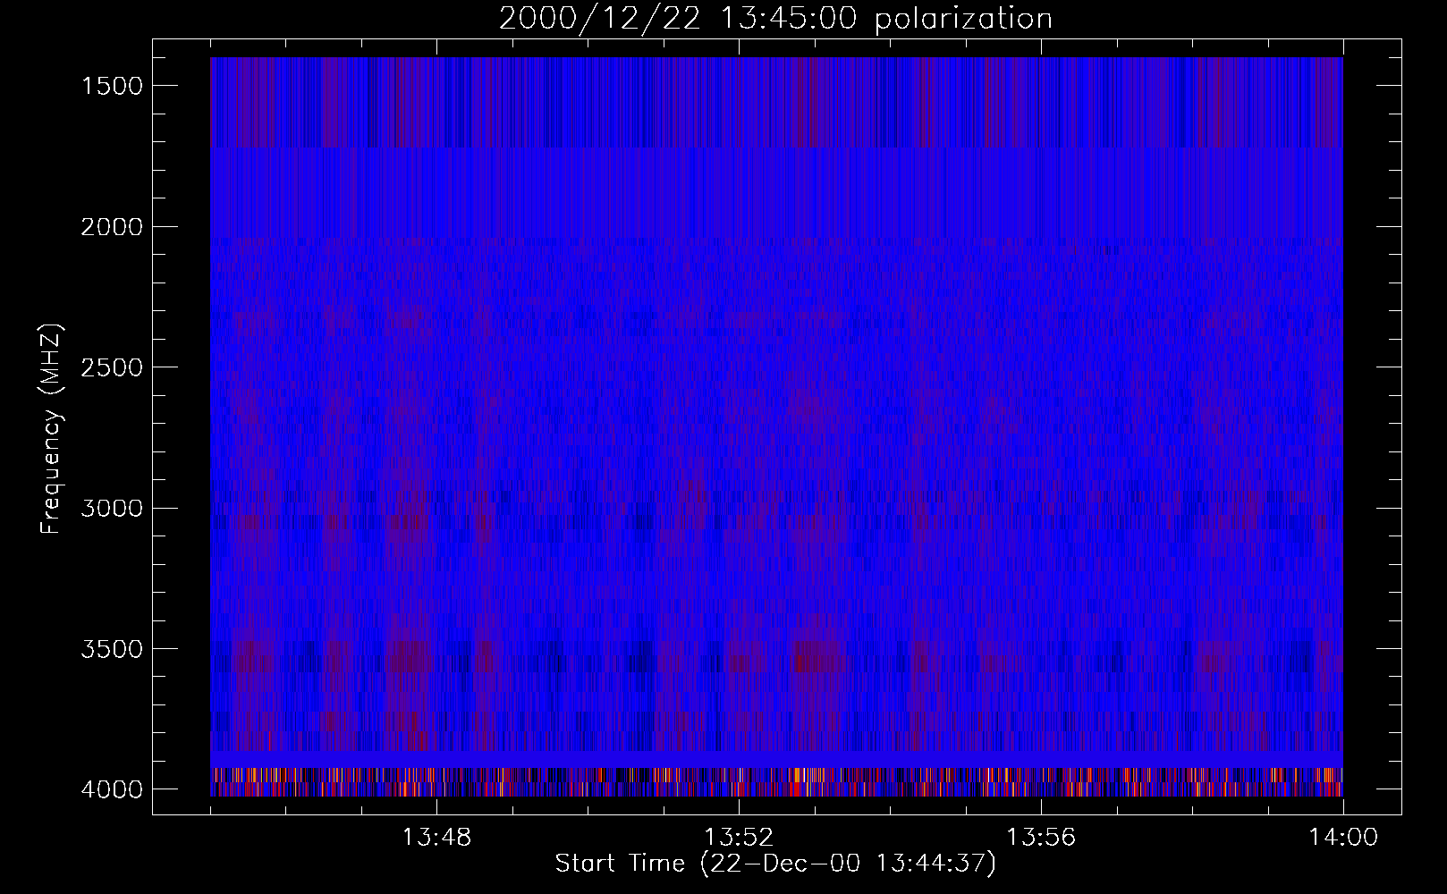Click the 14:00 time tick label

pos(1343,838)
